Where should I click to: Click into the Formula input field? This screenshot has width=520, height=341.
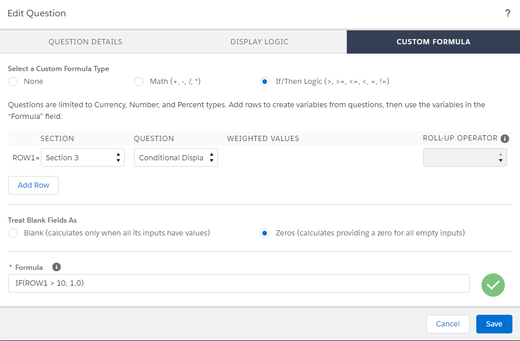click(239, 283)
